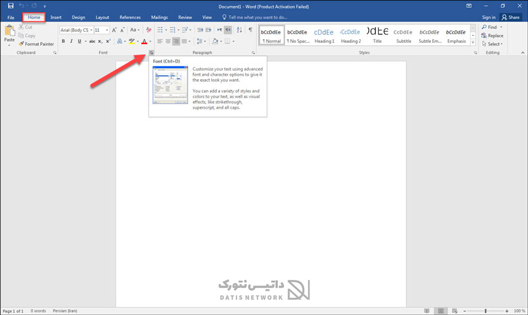This screenshot has height=315, width=528.
Task: Open Clipboard pane launcher
Action: click(x=55, y=53)
